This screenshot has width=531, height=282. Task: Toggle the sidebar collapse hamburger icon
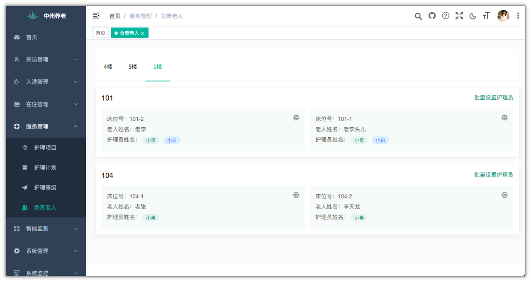click(96, 16)
